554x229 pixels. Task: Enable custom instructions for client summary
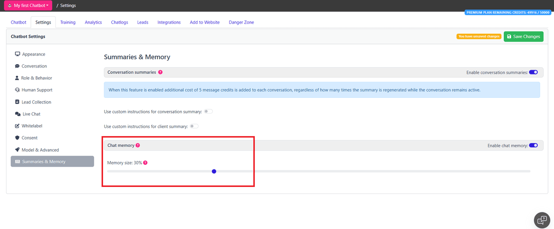[194, 126]
